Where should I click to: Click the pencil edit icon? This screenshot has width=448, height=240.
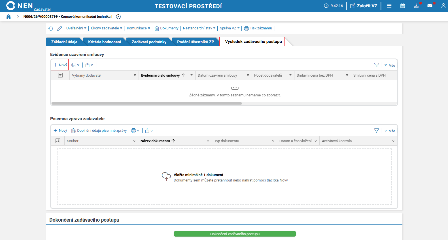click(60, 28)
